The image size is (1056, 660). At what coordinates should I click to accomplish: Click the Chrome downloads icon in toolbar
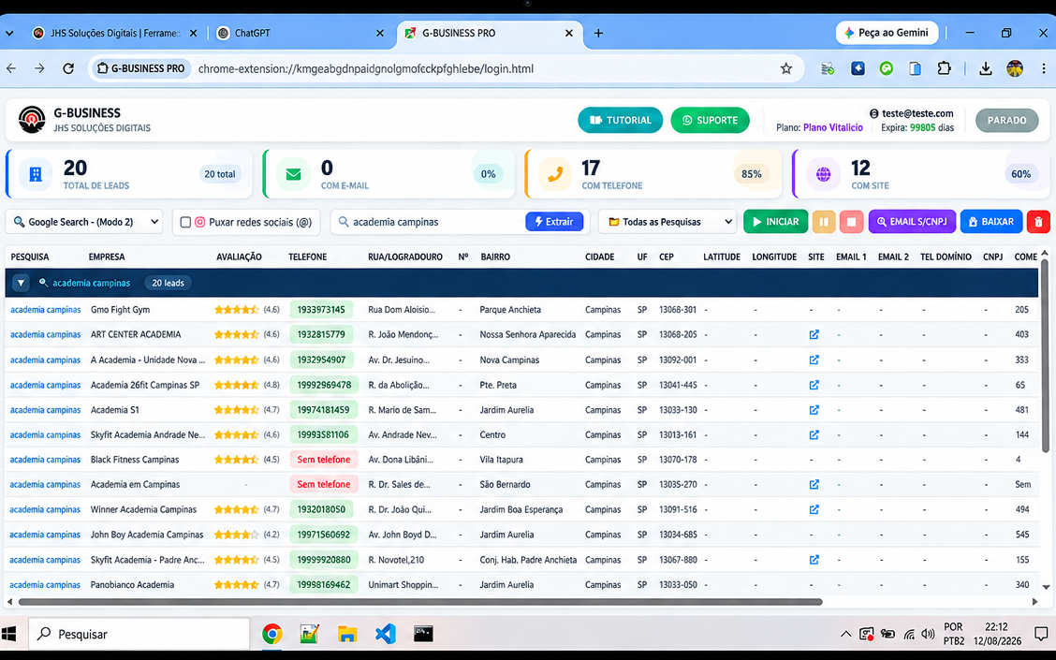[985, 68]
